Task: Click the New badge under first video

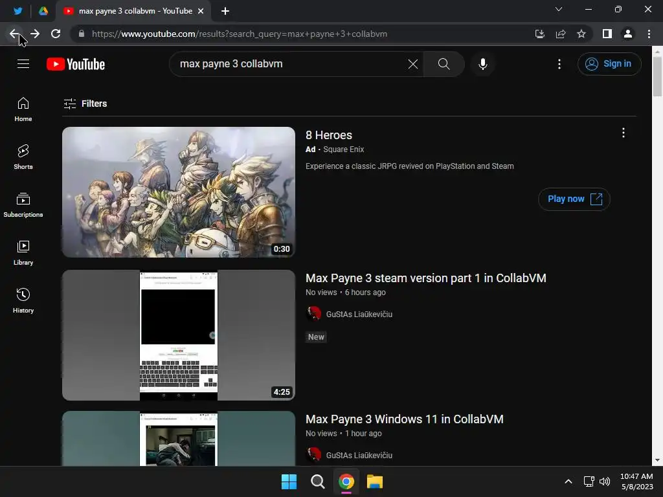Action: (x=316, y=337)
